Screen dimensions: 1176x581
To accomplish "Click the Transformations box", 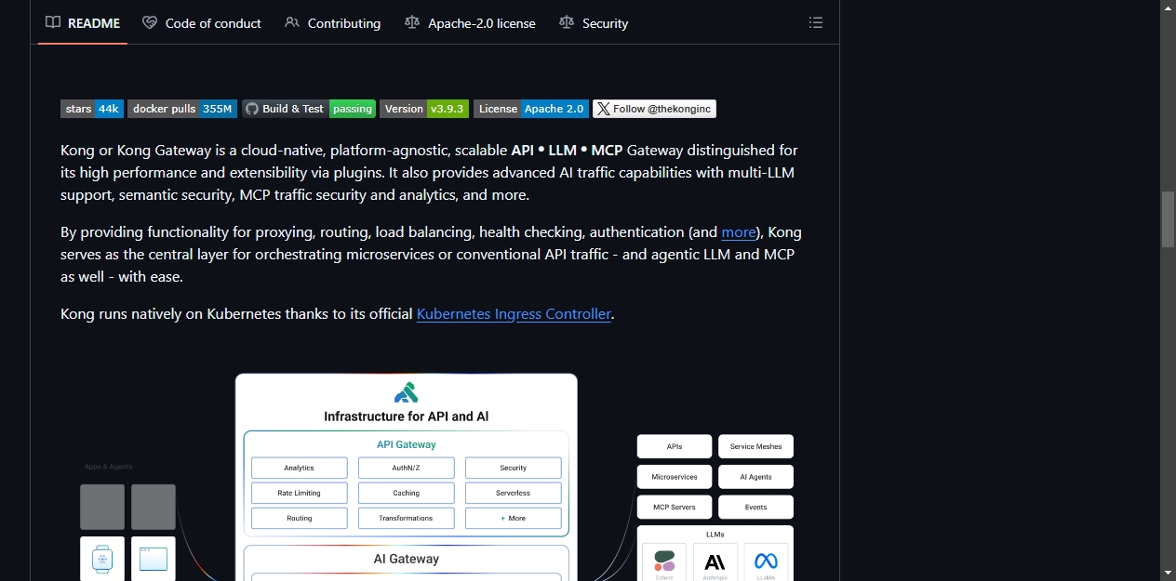I will [x=407, y=518].
